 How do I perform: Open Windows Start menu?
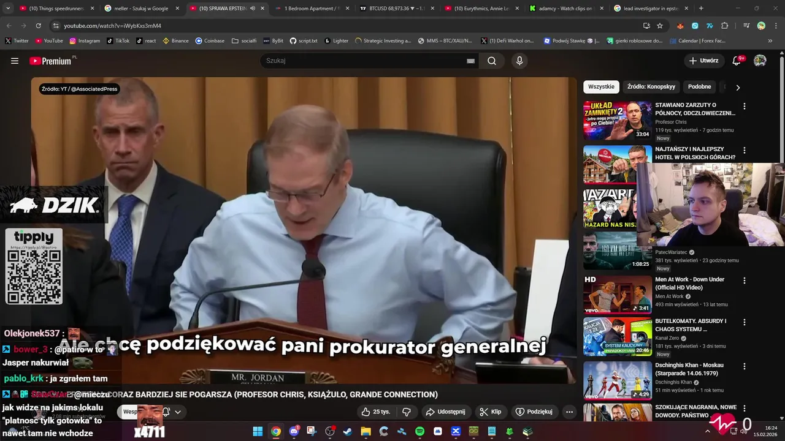[x=258, y=431]
